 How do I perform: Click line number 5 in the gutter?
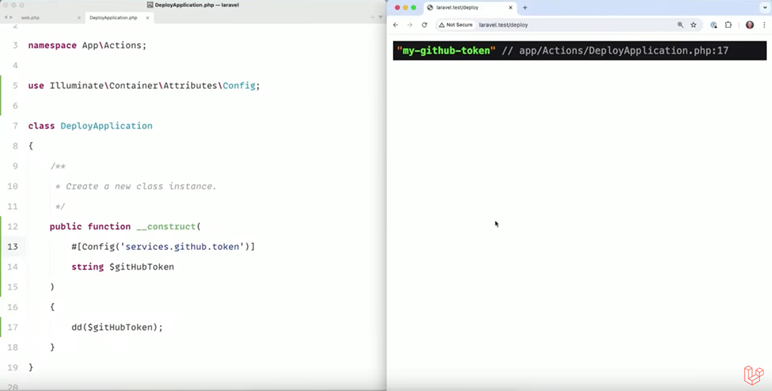[15, 86]
